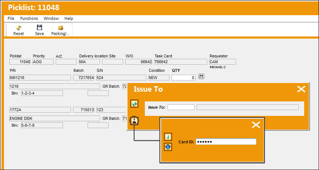
Task: Click the Picklist: 11048 window title
Action: pyautogui.click(x=34, y=8)
